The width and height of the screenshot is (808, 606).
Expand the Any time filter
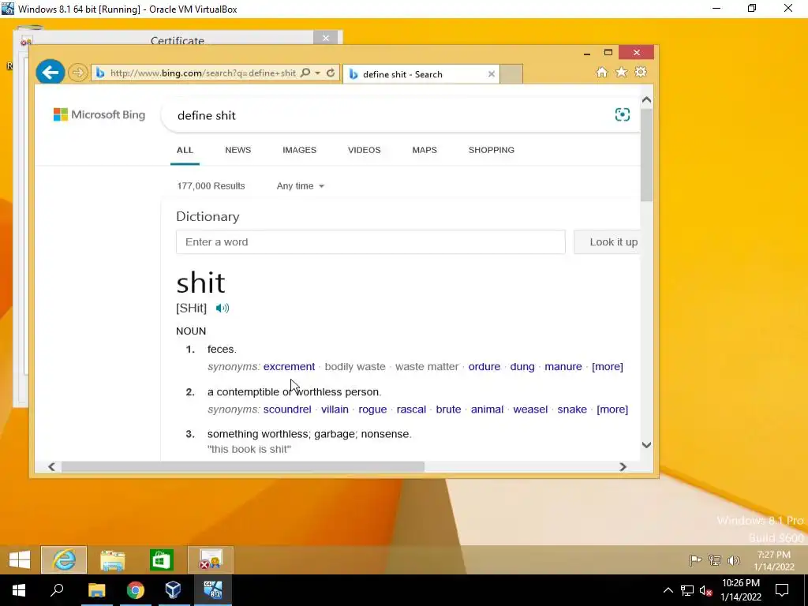301,186
